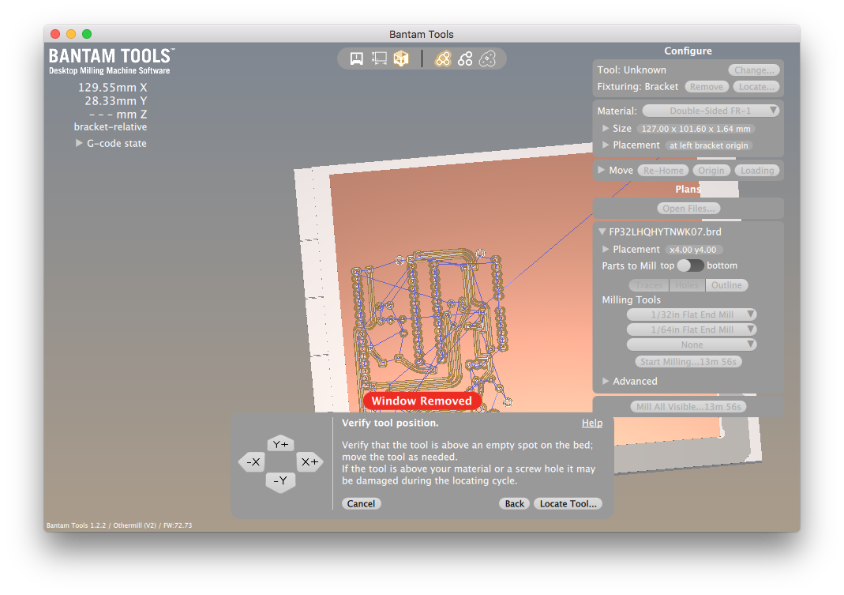Click the Bantam Tools version status text
The image size is (844, 595).
click(x=119, y=525)
